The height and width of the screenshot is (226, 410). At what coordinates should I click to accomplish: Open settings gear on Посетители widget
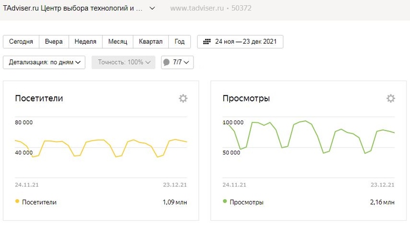click(183, 98)
